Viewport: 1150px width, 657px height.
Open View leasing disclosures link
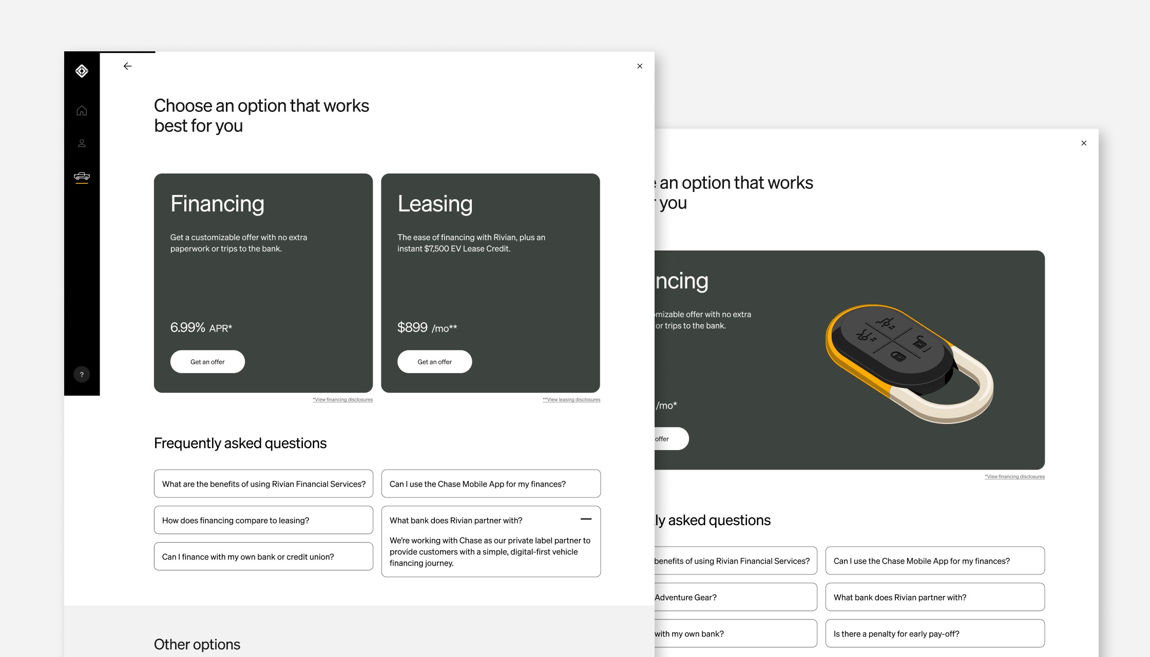571,399
